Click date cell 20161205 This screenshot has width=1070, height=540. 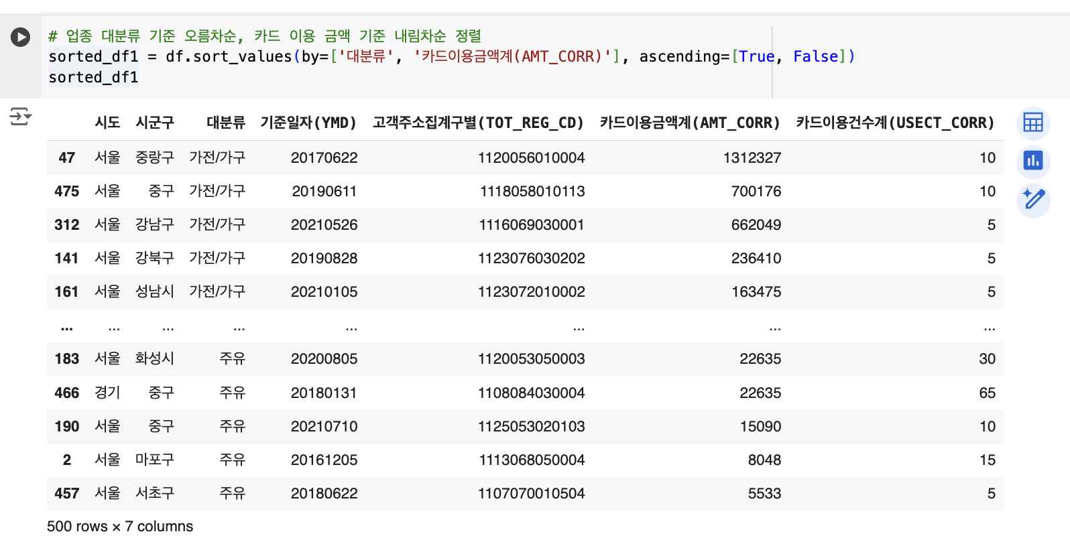point(324,460)
